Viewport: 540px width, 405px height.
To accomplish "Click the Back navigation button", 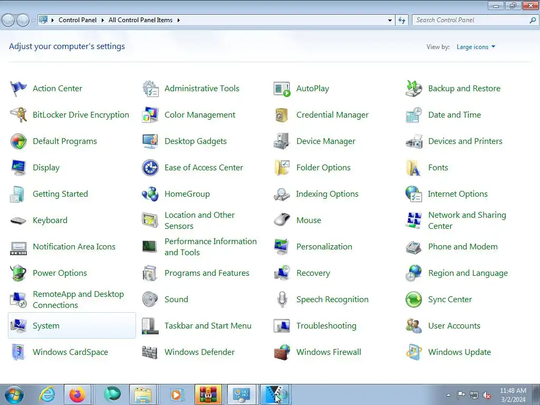I will (x=8, y=21).
